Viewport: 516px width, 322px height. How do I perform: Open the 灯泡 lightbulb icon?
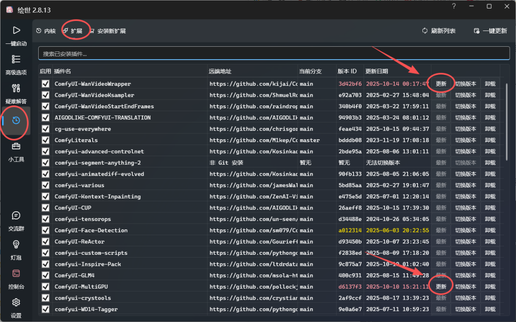click(16, 244)
